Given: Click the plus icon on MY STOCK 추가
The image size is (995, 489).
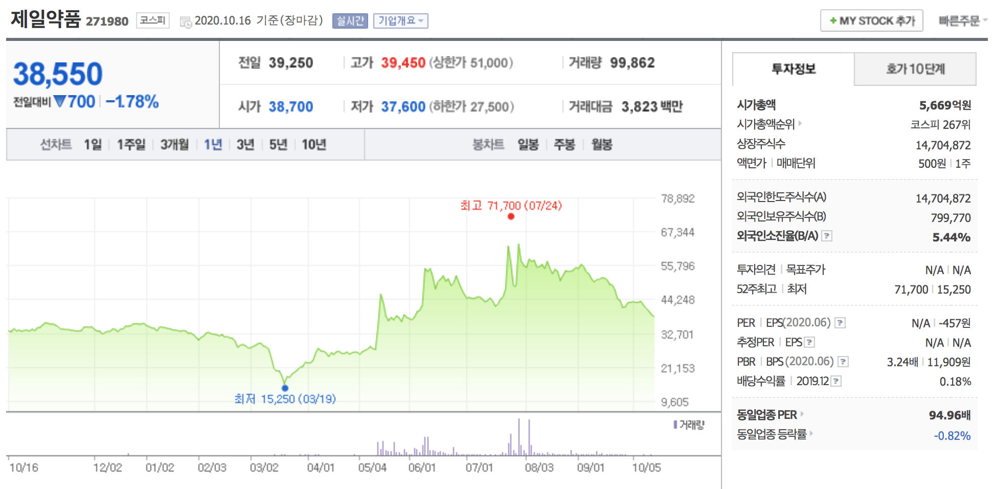Looking at the screenshot, I should [833, 21].
